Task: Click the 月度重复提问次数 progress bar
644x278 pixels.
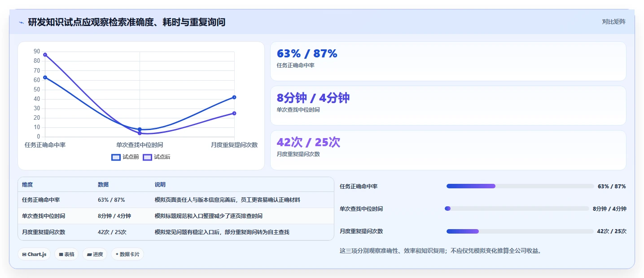Action: coord(520,231)
